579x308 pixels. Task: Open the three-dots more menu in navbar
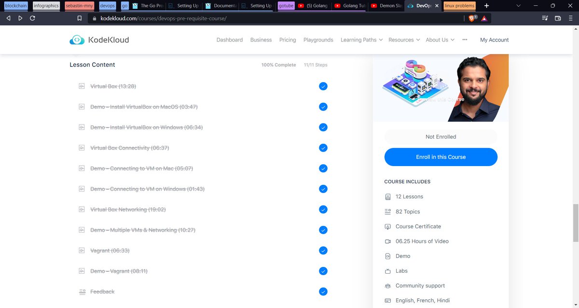(x=465, y=40)
